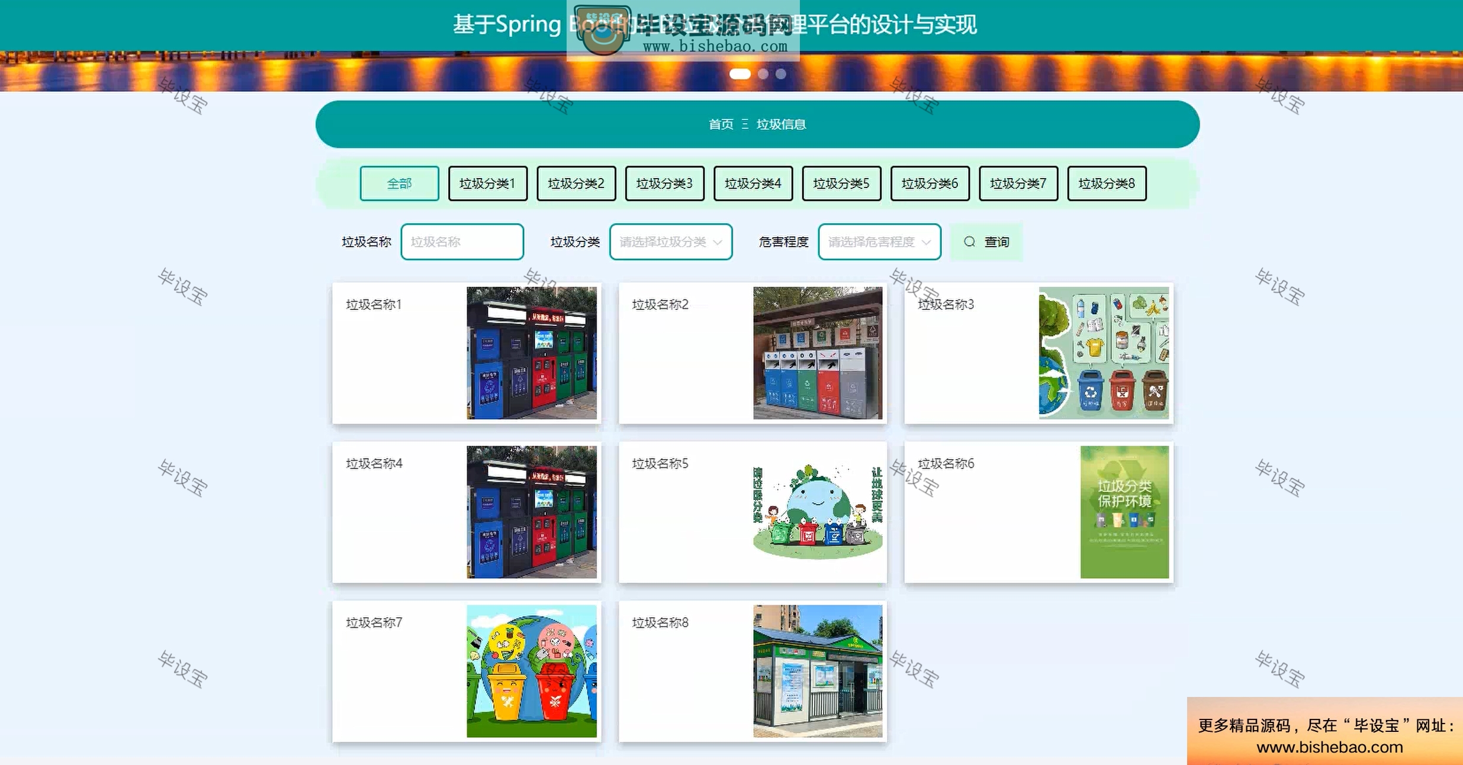Click the 垃圾名称8 title text
The image size is (1463, 765).
coord(660,622)
